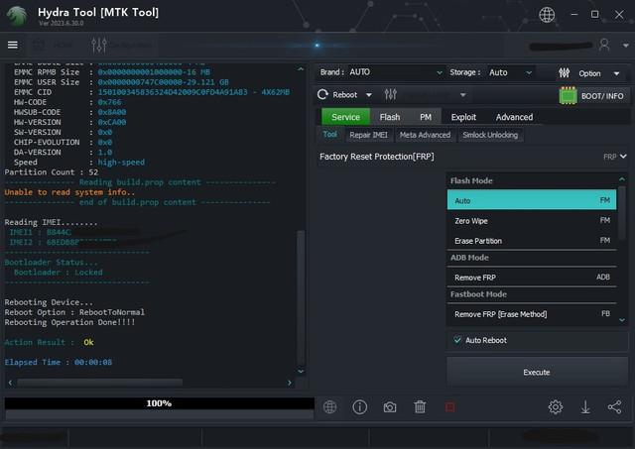Image resolution: width=635 pixels, height=449 pixels.
Task: Switch to the Advanced tab
Action: (x=514, y=117)
